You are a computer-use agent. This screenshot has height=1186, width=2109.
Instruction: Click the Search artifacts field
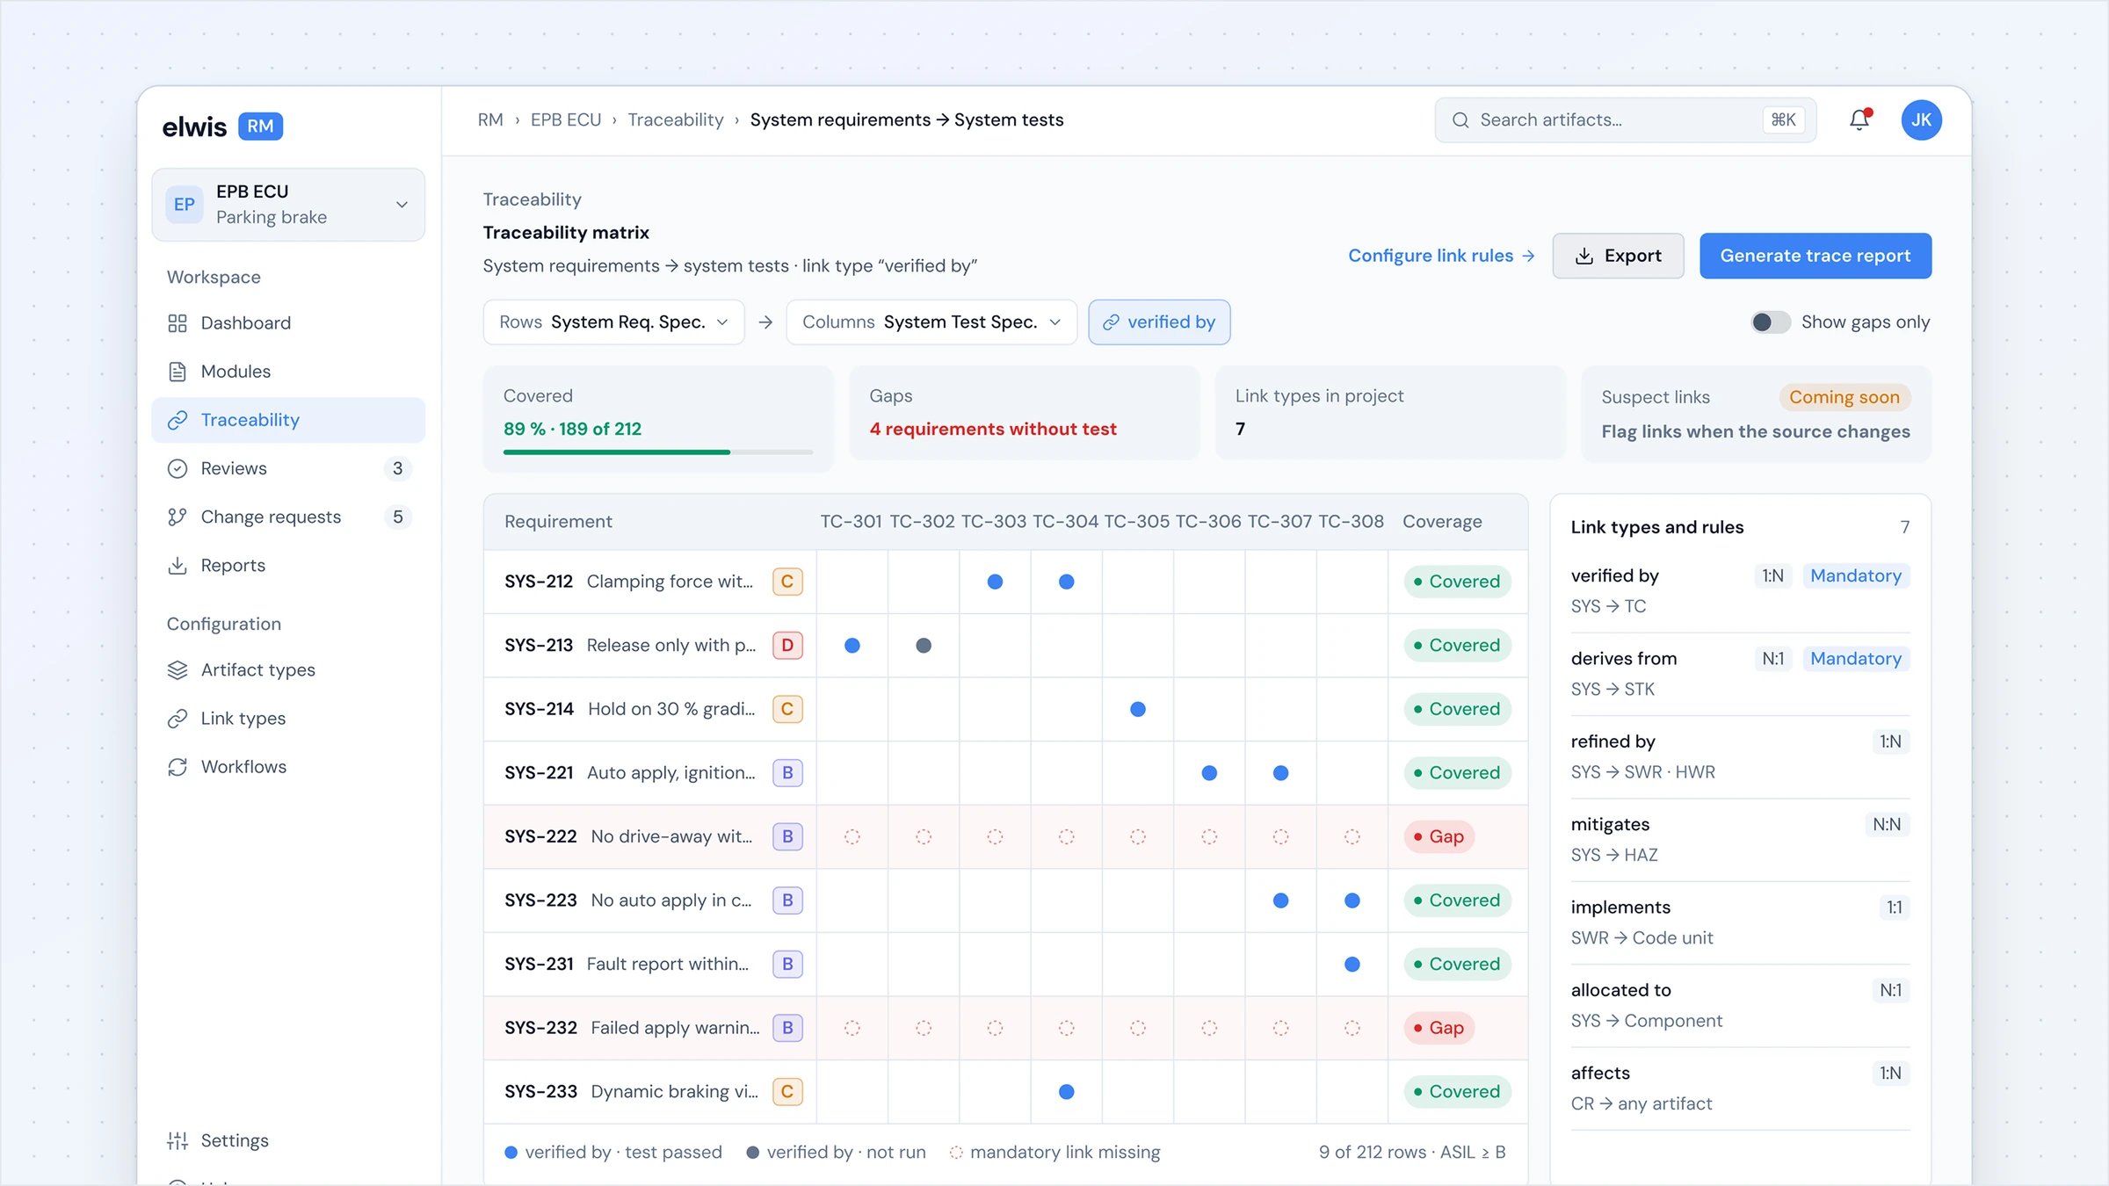click(x=1626, y=120)
